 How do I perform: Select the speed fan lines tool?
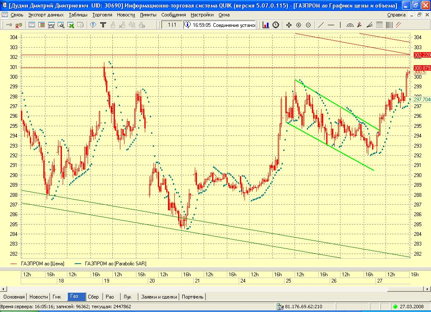[x=370, y=25]
